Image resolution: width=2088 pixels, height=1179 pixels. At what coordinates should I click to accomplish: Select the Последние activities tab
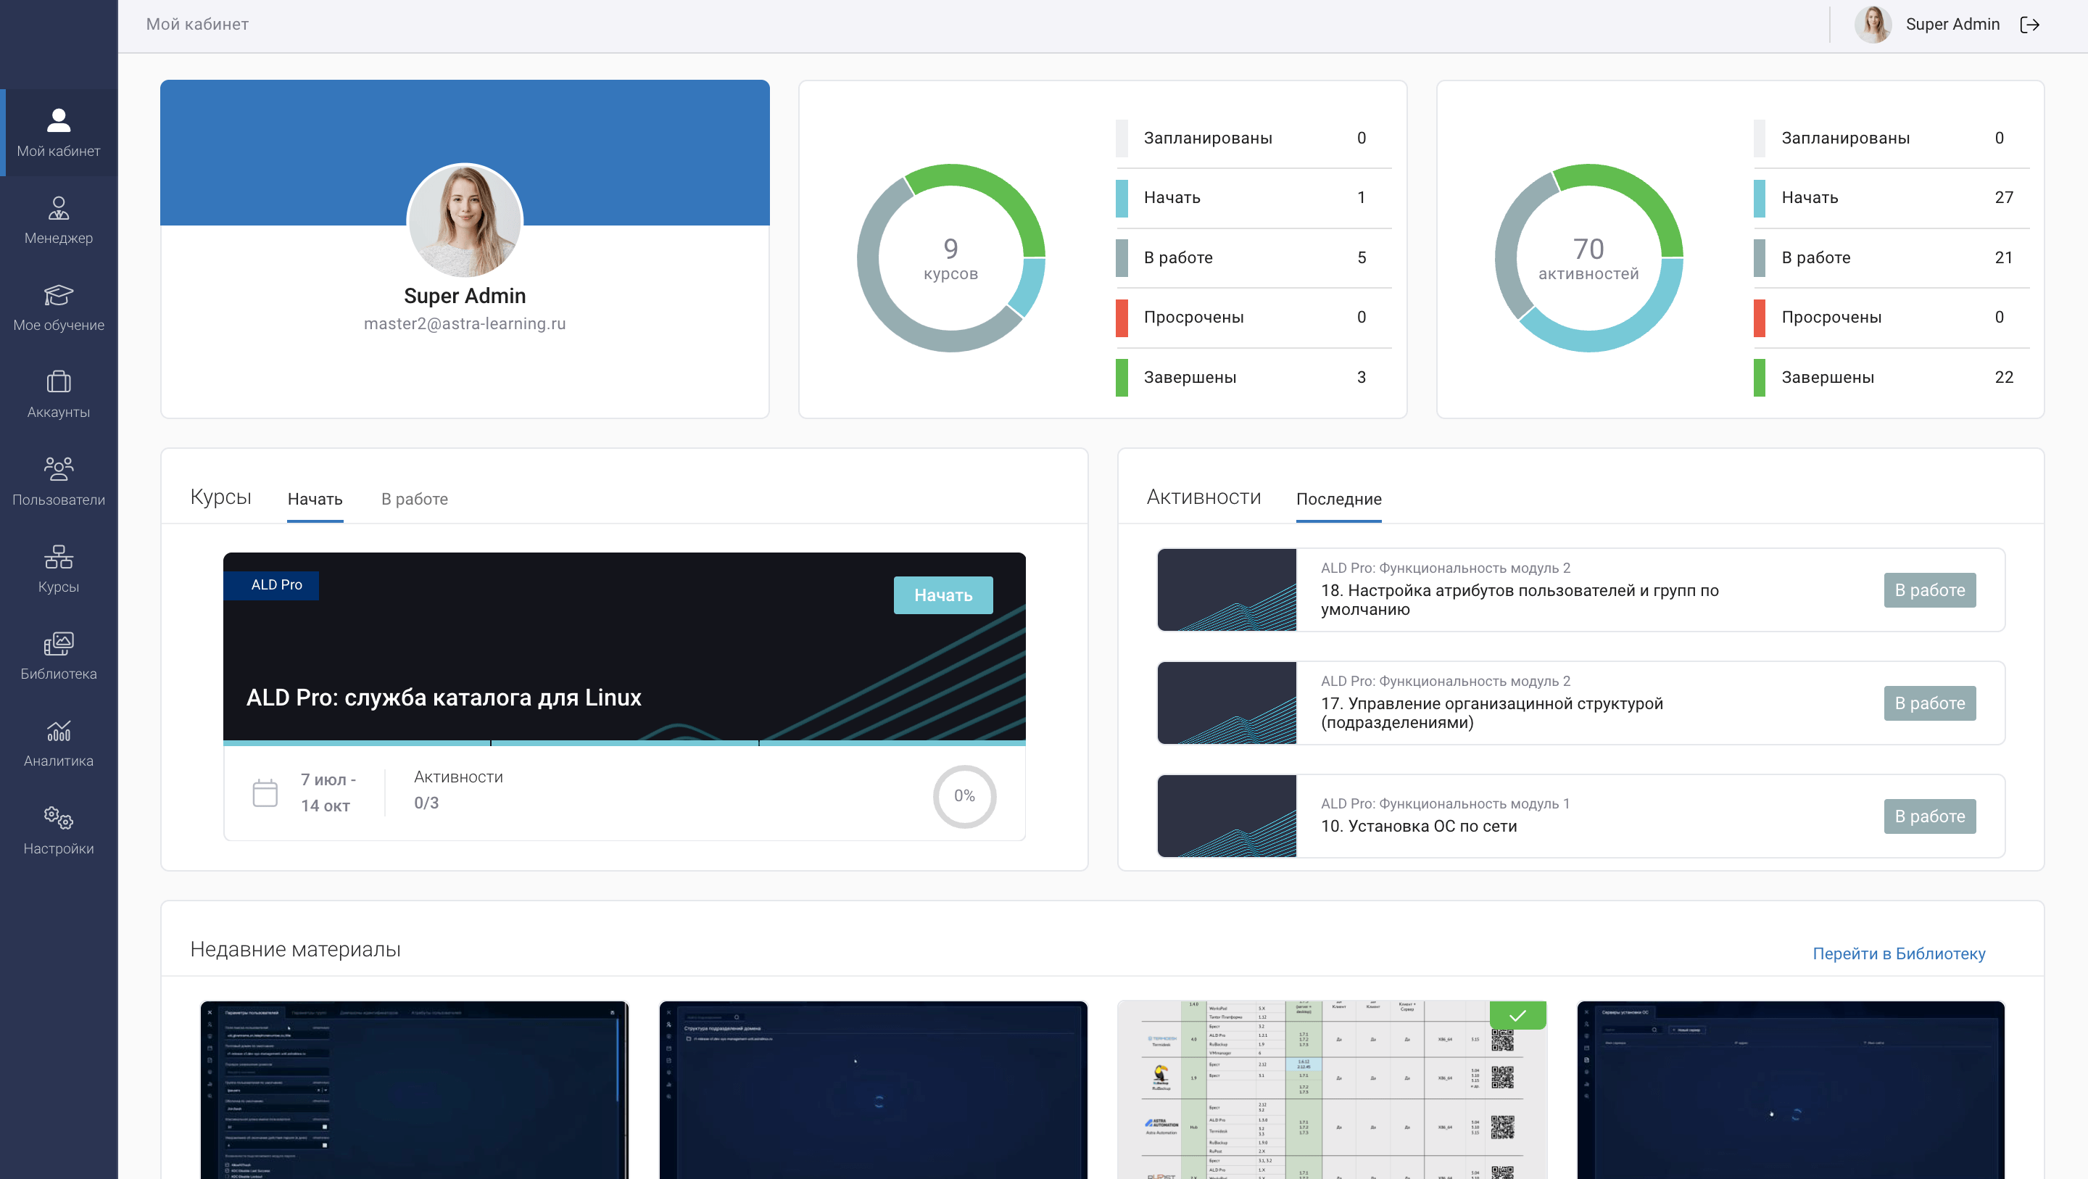coord(1338,499)
